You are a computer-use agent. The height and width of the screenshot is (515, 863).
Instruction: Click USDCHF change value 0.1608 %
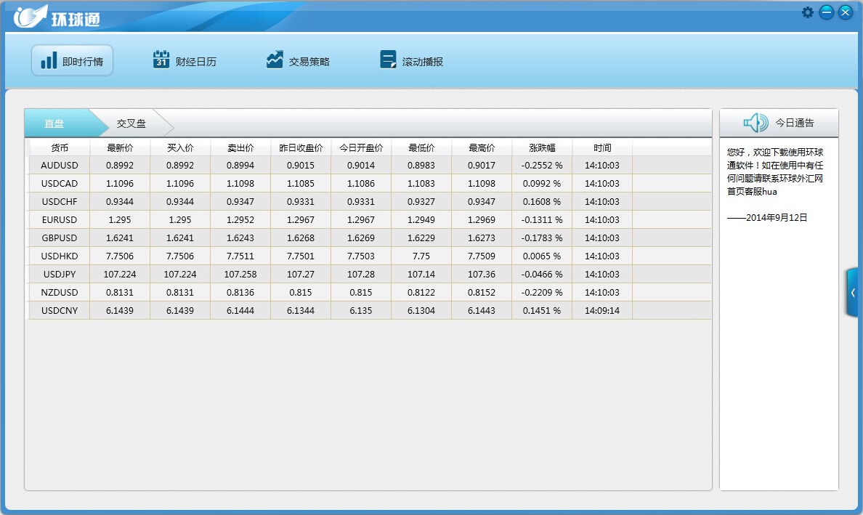(x=542, y=201)
